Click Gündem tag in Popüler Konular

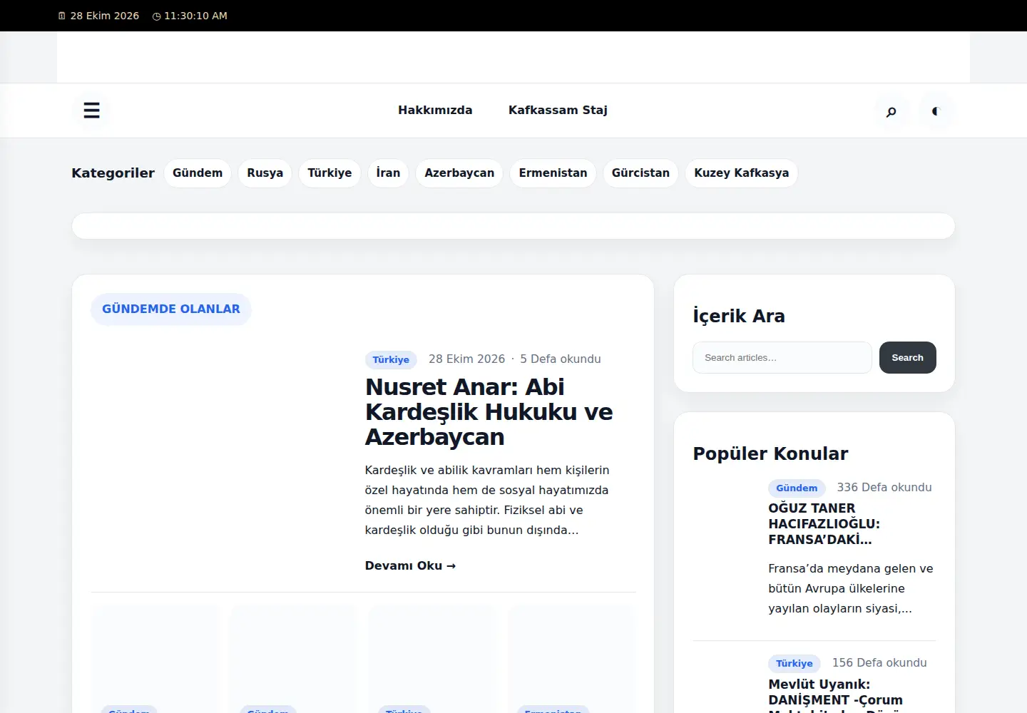click(797, 488)
